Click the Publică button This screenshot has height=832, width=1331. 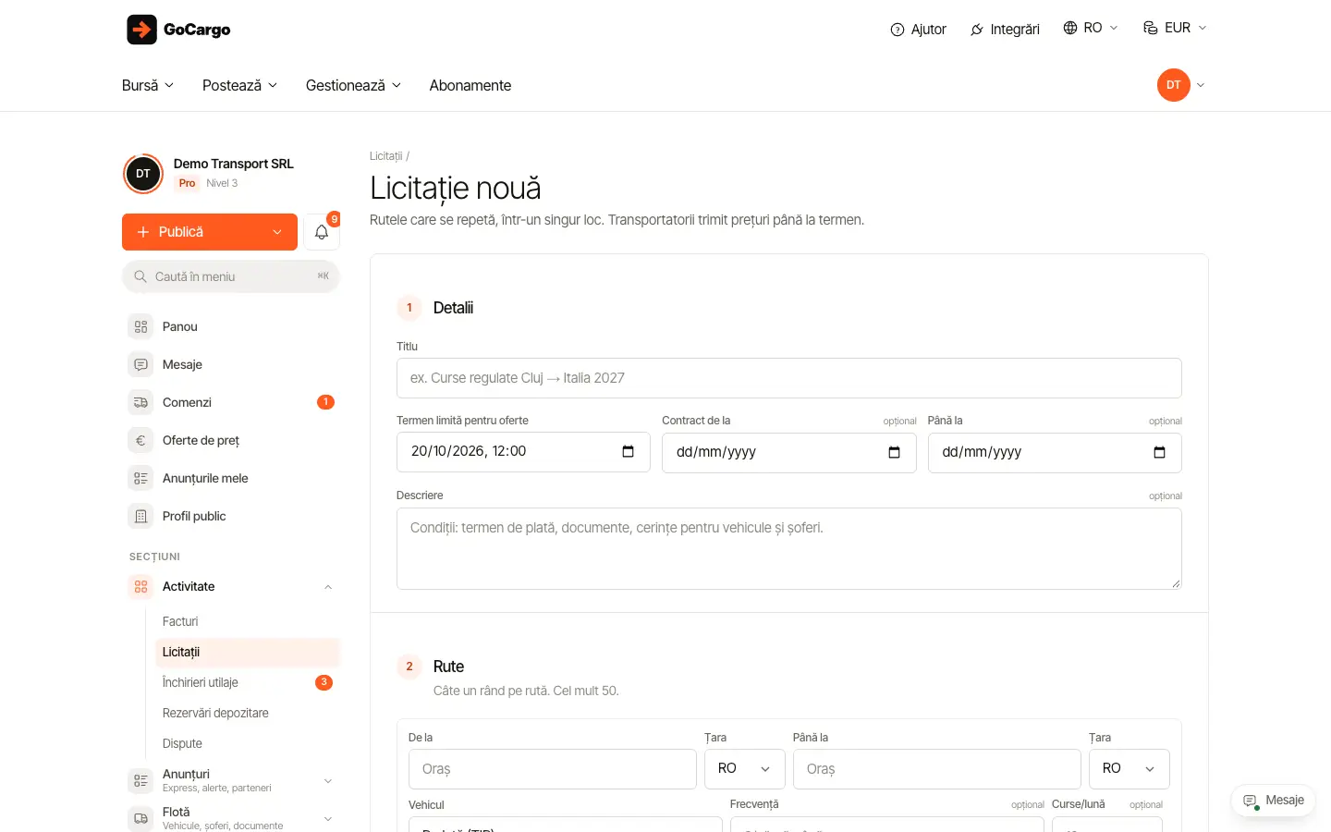click(x=210, y=232)
